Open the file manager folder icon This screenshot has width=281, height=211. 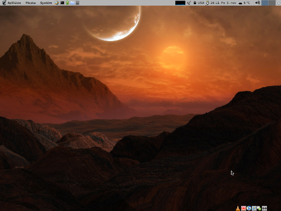click(72, 3)
